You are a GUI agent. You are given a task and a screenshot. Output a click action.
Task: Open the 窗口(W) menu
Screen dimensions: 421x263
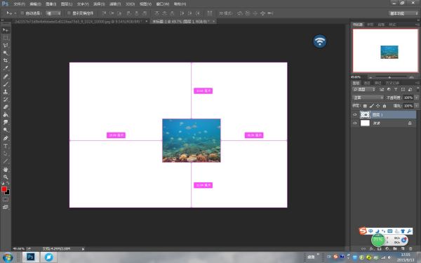pos(163,4)
